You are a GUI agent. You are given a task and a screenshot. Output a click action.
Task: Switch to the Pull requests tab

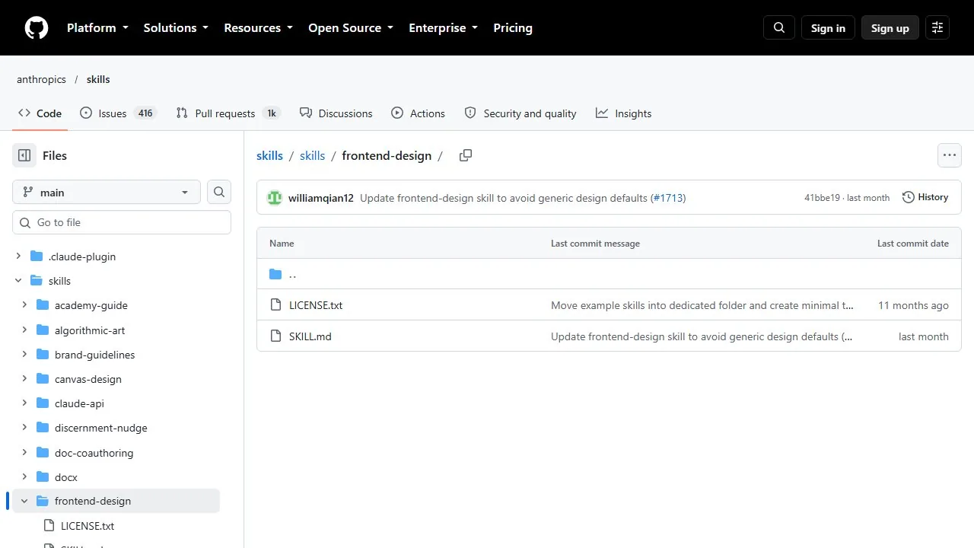[x=228, y=113]
